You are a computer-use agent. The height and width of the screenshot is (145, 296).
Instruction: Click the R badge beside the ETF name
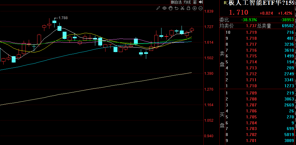coord(225,3)
